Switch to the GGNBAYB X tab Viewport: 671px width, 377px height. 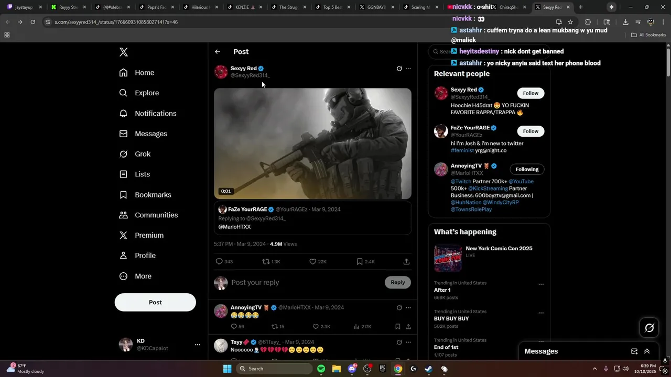pyautogui.click(x=376, y=7)
